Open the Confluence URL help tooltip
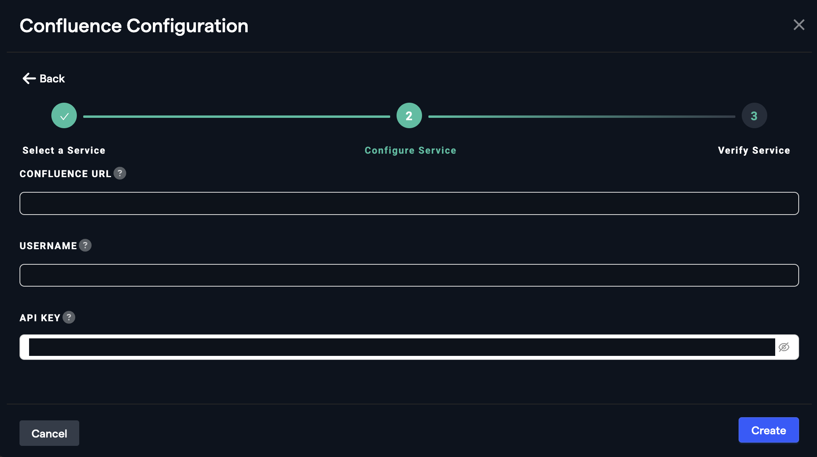 pyautogui.click(x=120, y=173)
